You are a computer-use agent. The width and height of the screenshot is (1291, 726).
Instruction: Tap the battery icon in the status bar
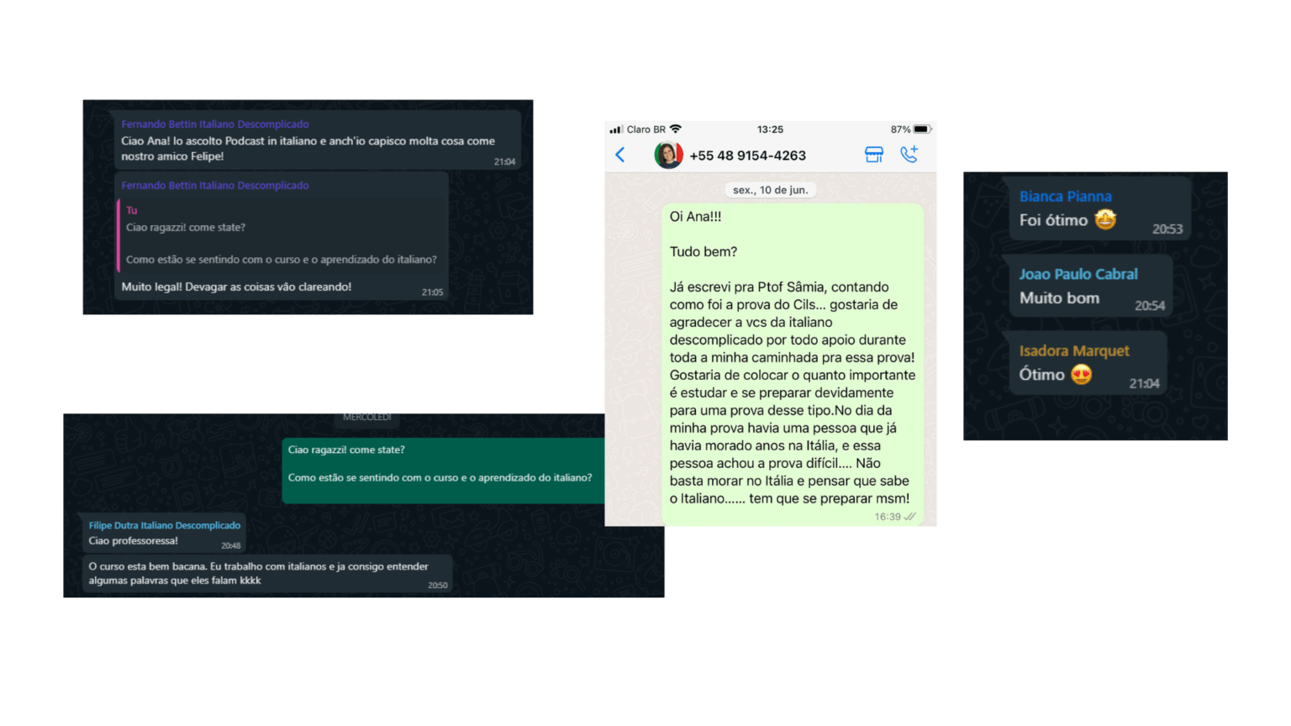922,129
